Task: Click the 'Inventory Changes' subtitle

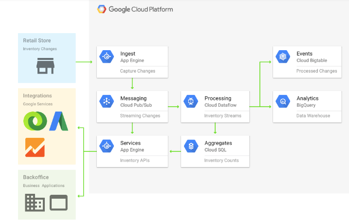Action: pyautogui.click(x=40, y=49)
